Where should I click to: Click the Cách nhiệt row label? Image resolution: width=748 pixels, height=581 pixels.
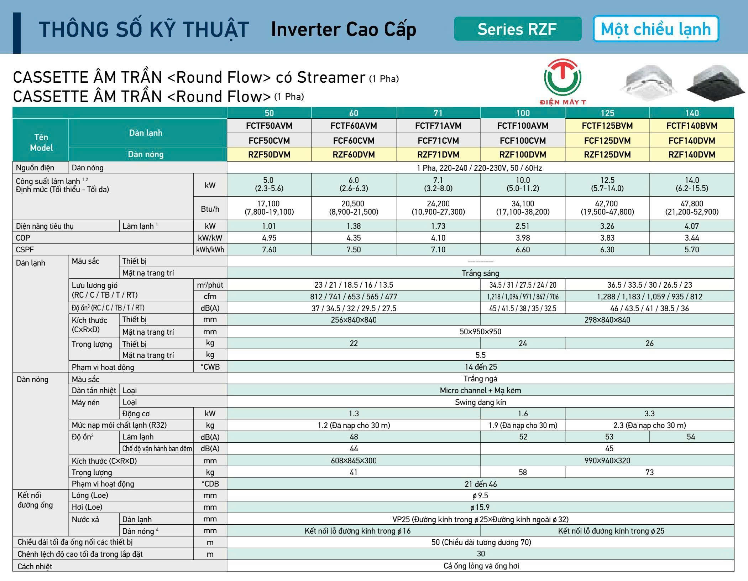pyautogui.click(x=35, y=566)
